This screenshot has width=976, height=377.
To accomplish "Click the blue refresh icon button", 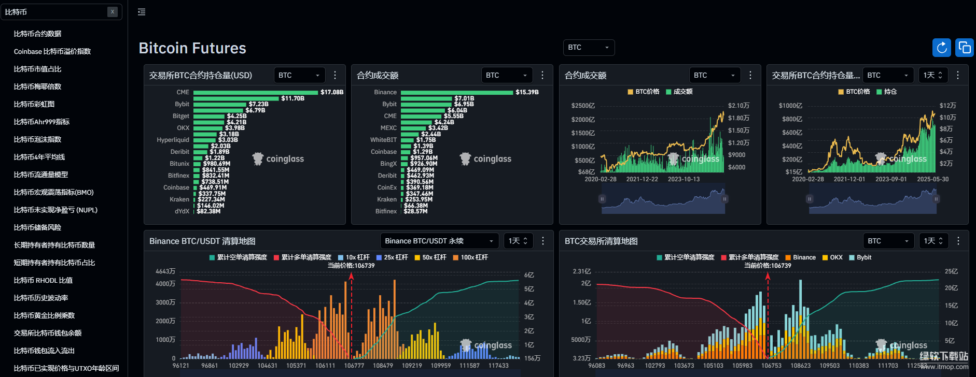I will pos(942,48).
